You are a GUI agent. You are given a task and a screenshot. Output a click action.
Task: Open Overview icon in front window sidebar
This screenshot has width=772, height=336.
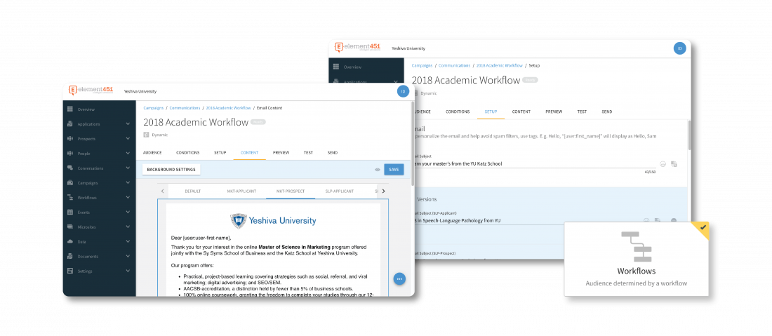click(x=70, y=109)
